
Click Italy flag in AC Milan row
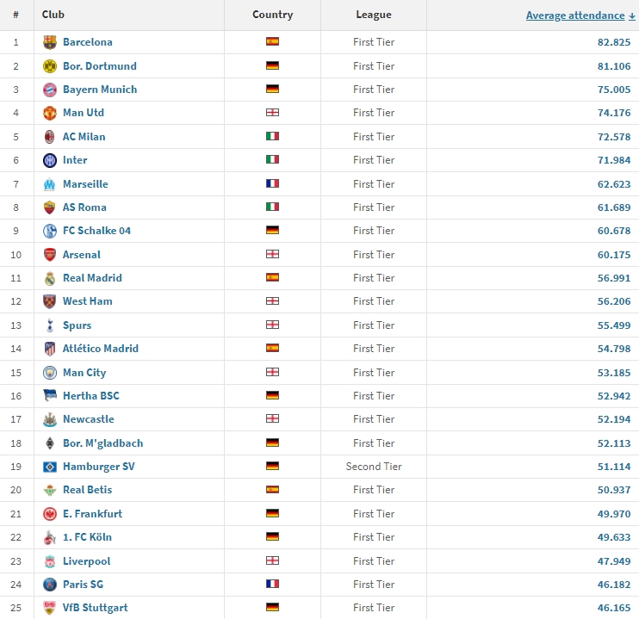click(272, 136)
